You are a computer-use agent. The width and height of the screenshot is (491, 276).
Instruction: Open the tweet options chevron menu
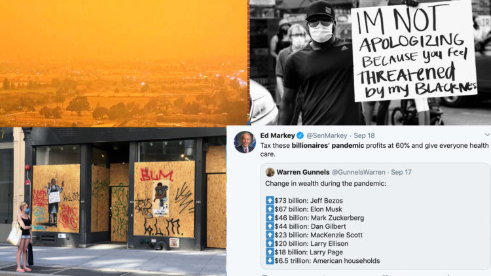pos(487,135)
